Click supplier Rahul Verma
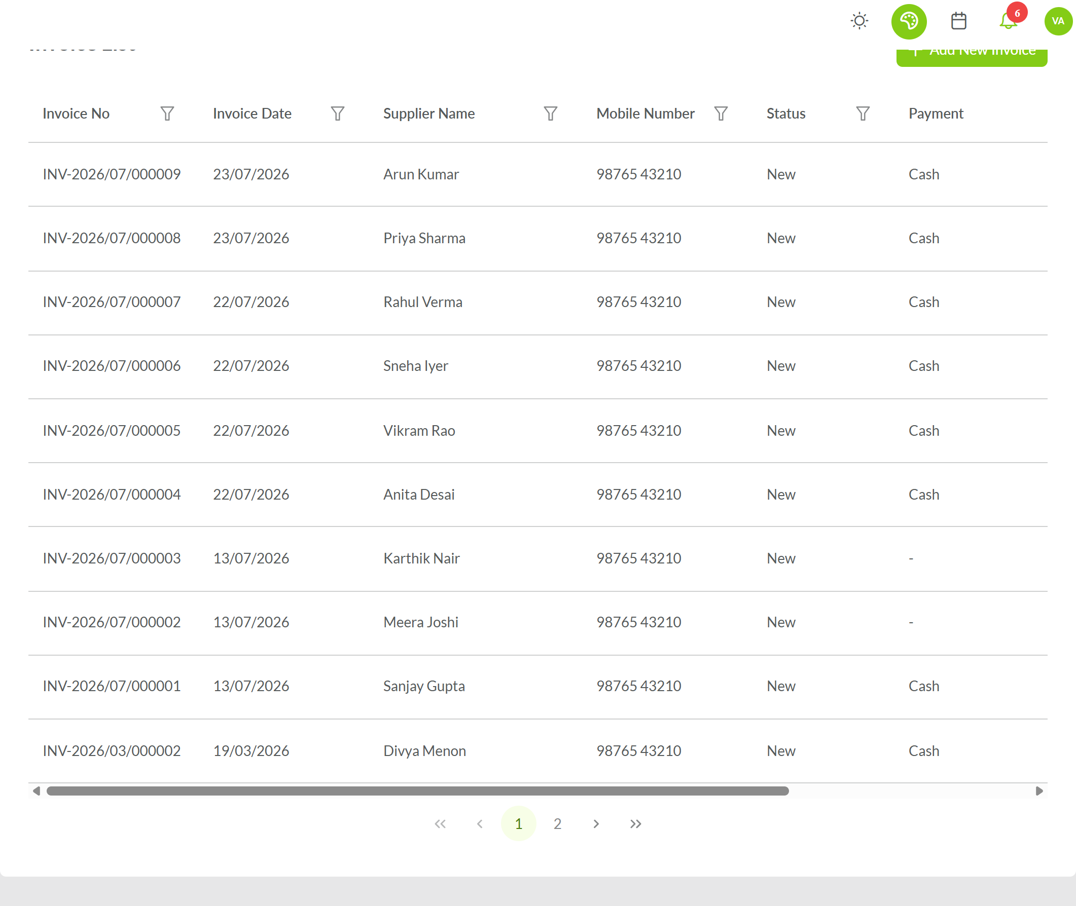 [423, 302]
